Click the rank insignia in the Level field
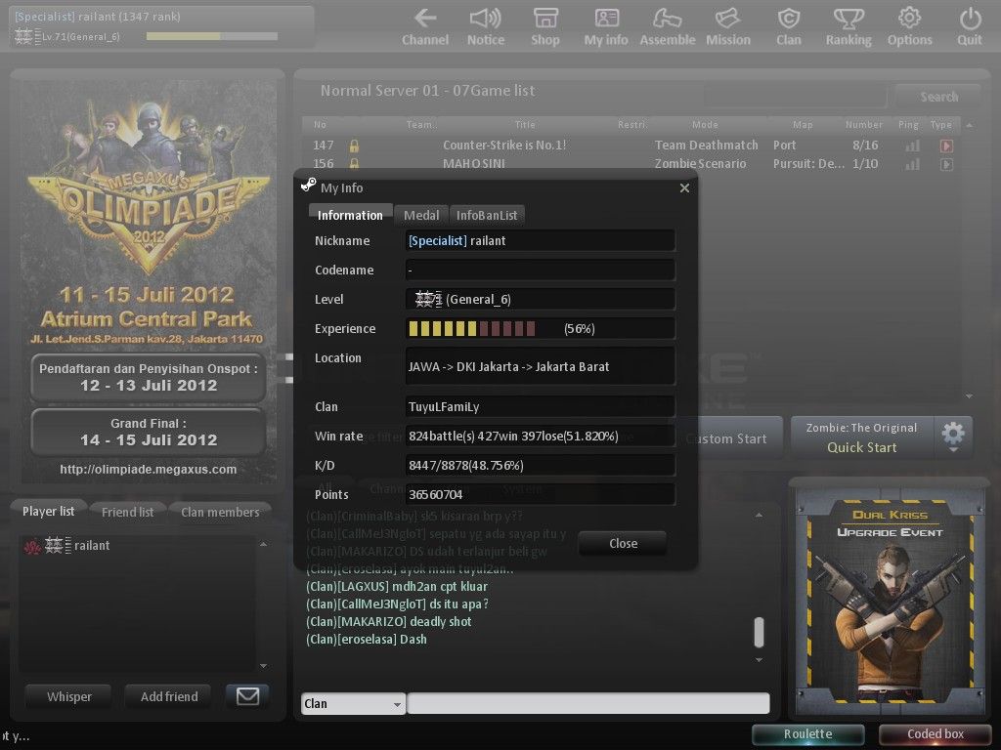The height and width of the screenshot is (750, 1001). coord(428,299)
